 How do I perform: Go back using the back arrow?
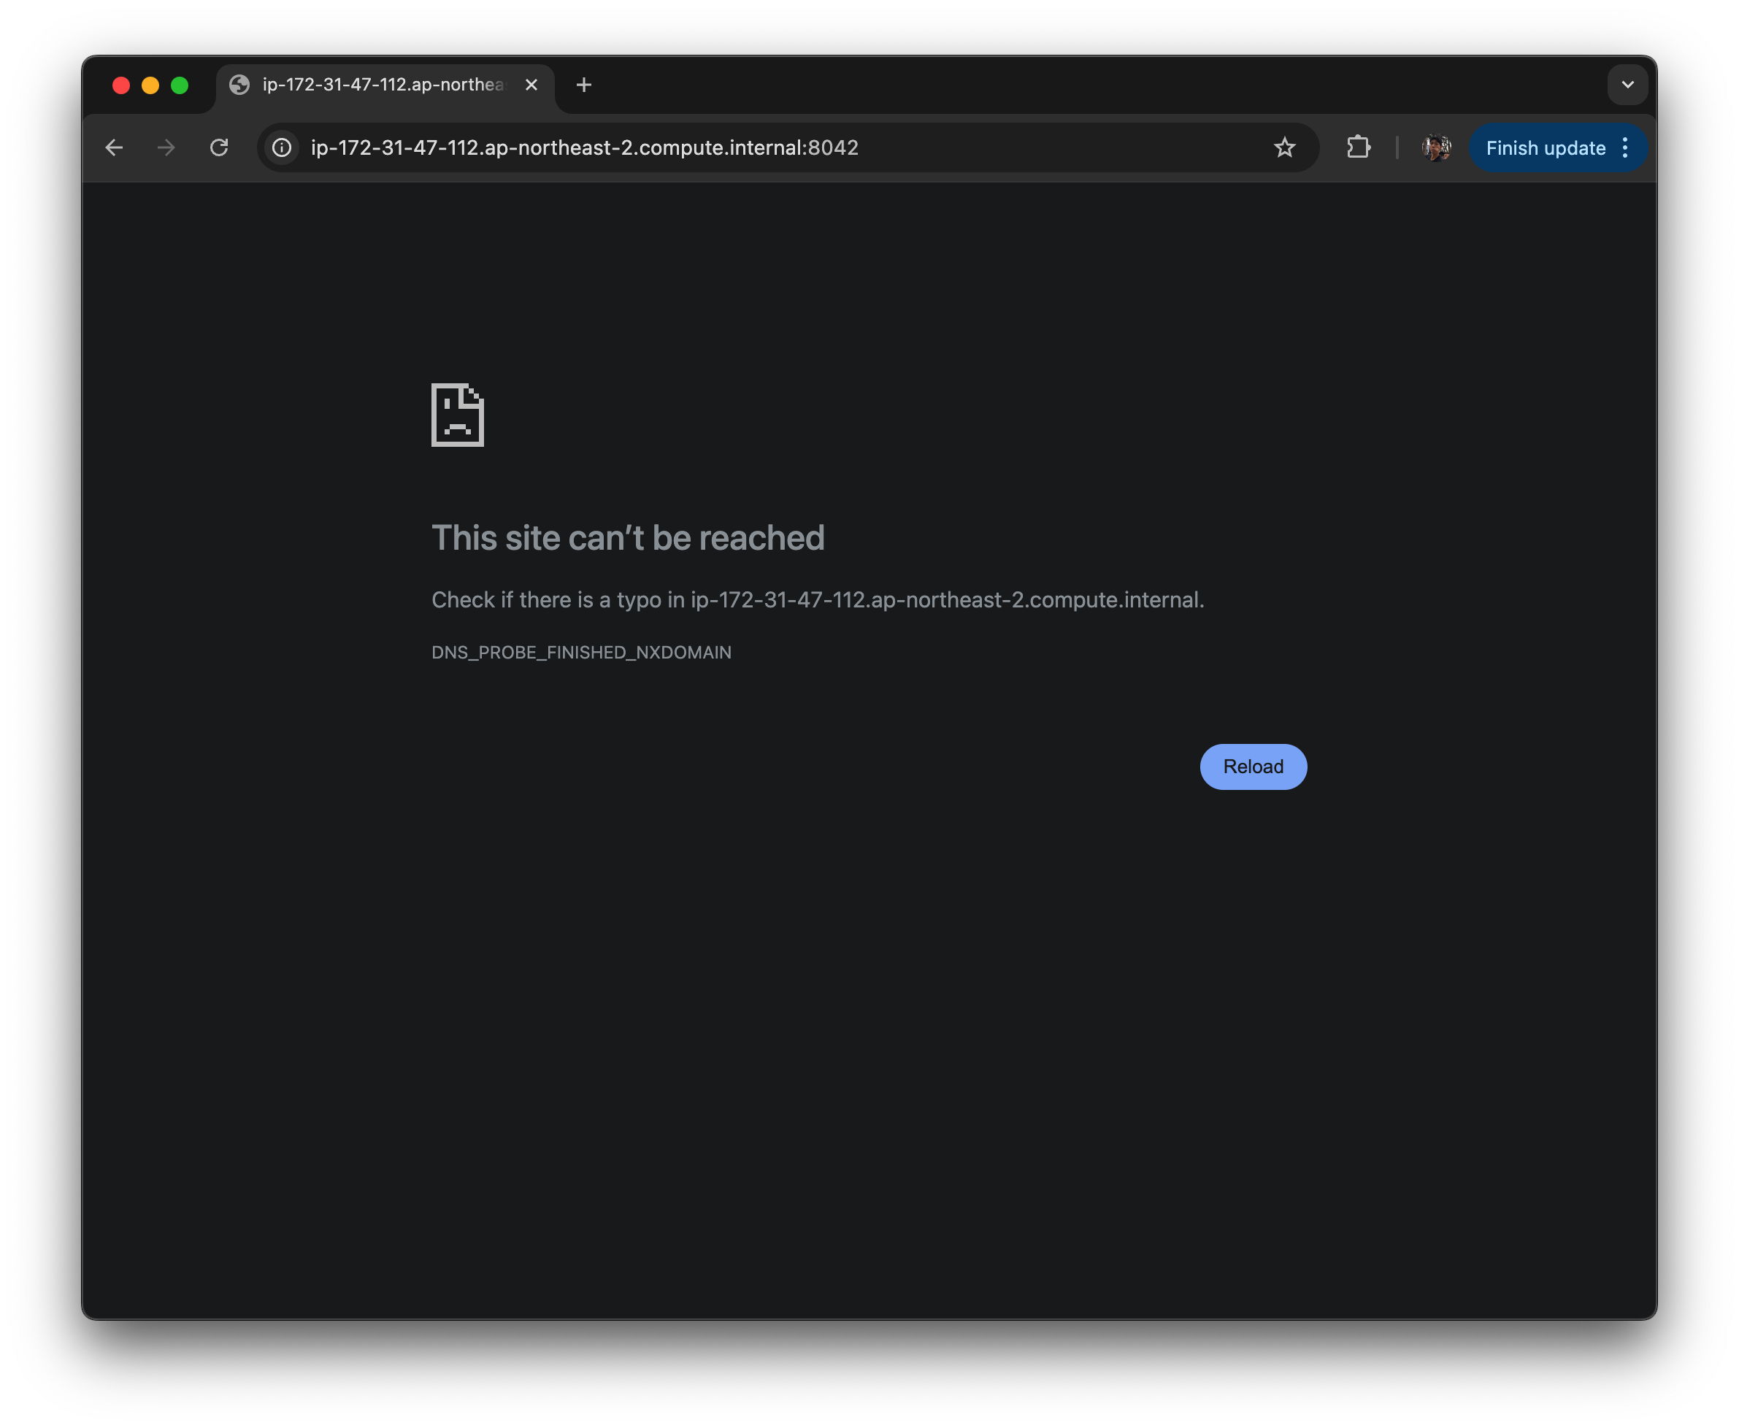click(115, 148)
